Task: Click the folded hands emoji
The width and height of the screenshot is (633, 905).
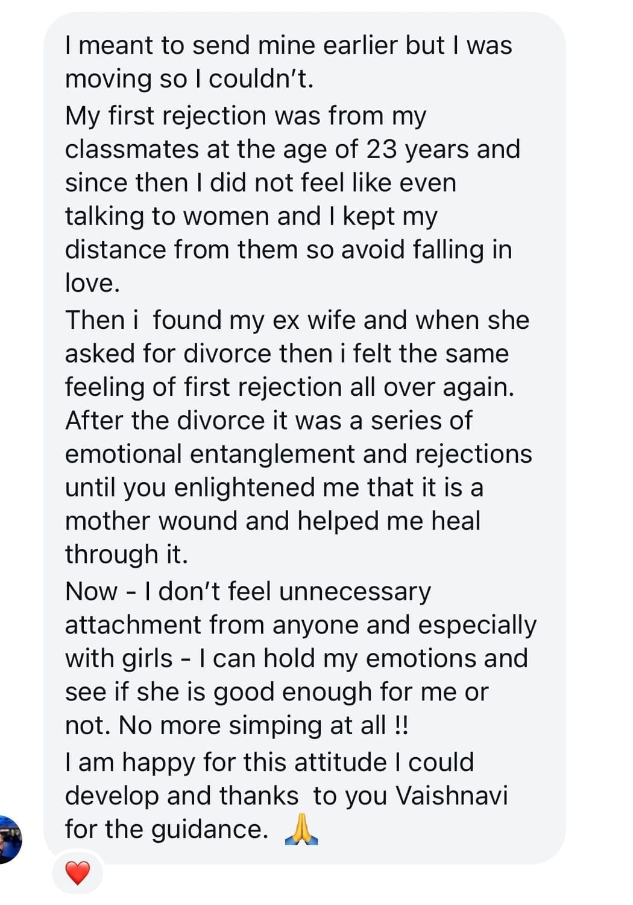Action: point(301,830)
